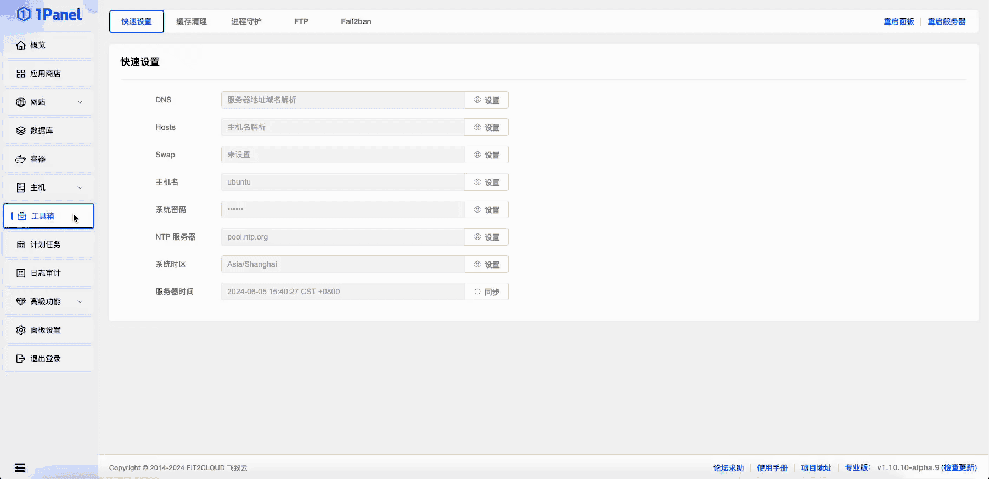Click gear icon in Hosts row
Viewport: 989px width, 479px height.
(477, 127)
